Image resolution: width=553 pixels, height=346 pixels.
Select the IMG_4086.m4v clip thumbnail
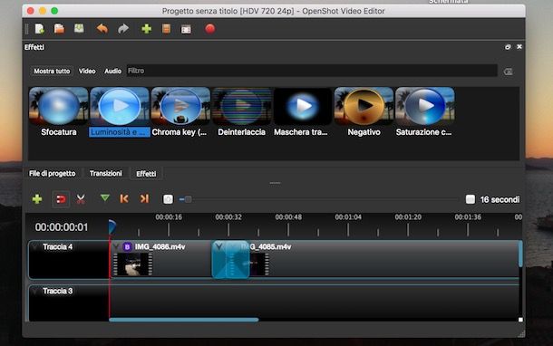pos(133,264)
